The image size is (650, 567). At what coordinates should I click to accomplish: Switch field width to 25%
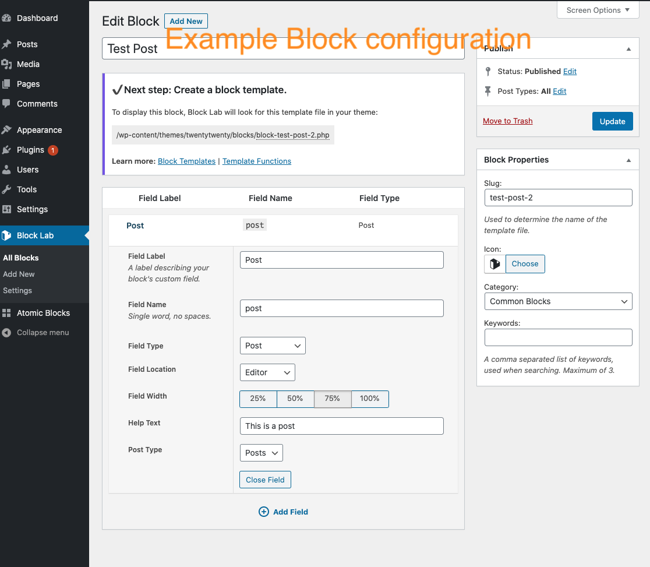pos(258,399)
